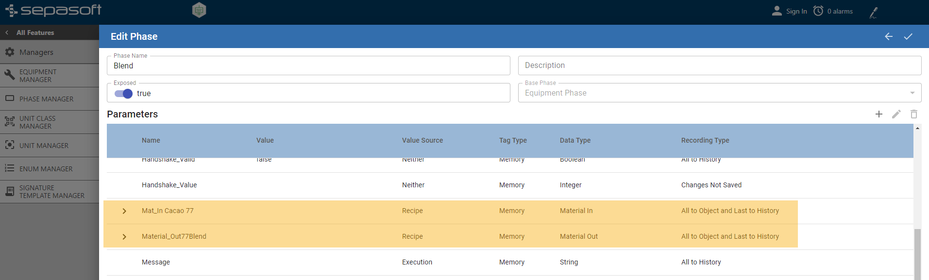Toggle the Exposed switch off
Screen dimensions: 929x280
click(123, 94)
